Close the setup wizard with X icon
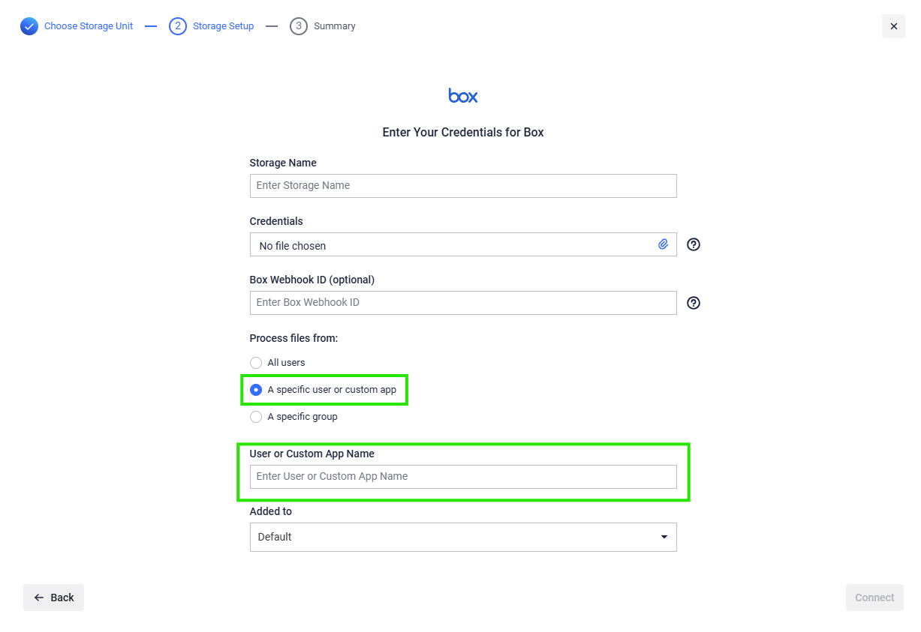This screenshot has height=632, width=921. click(893, 26)
